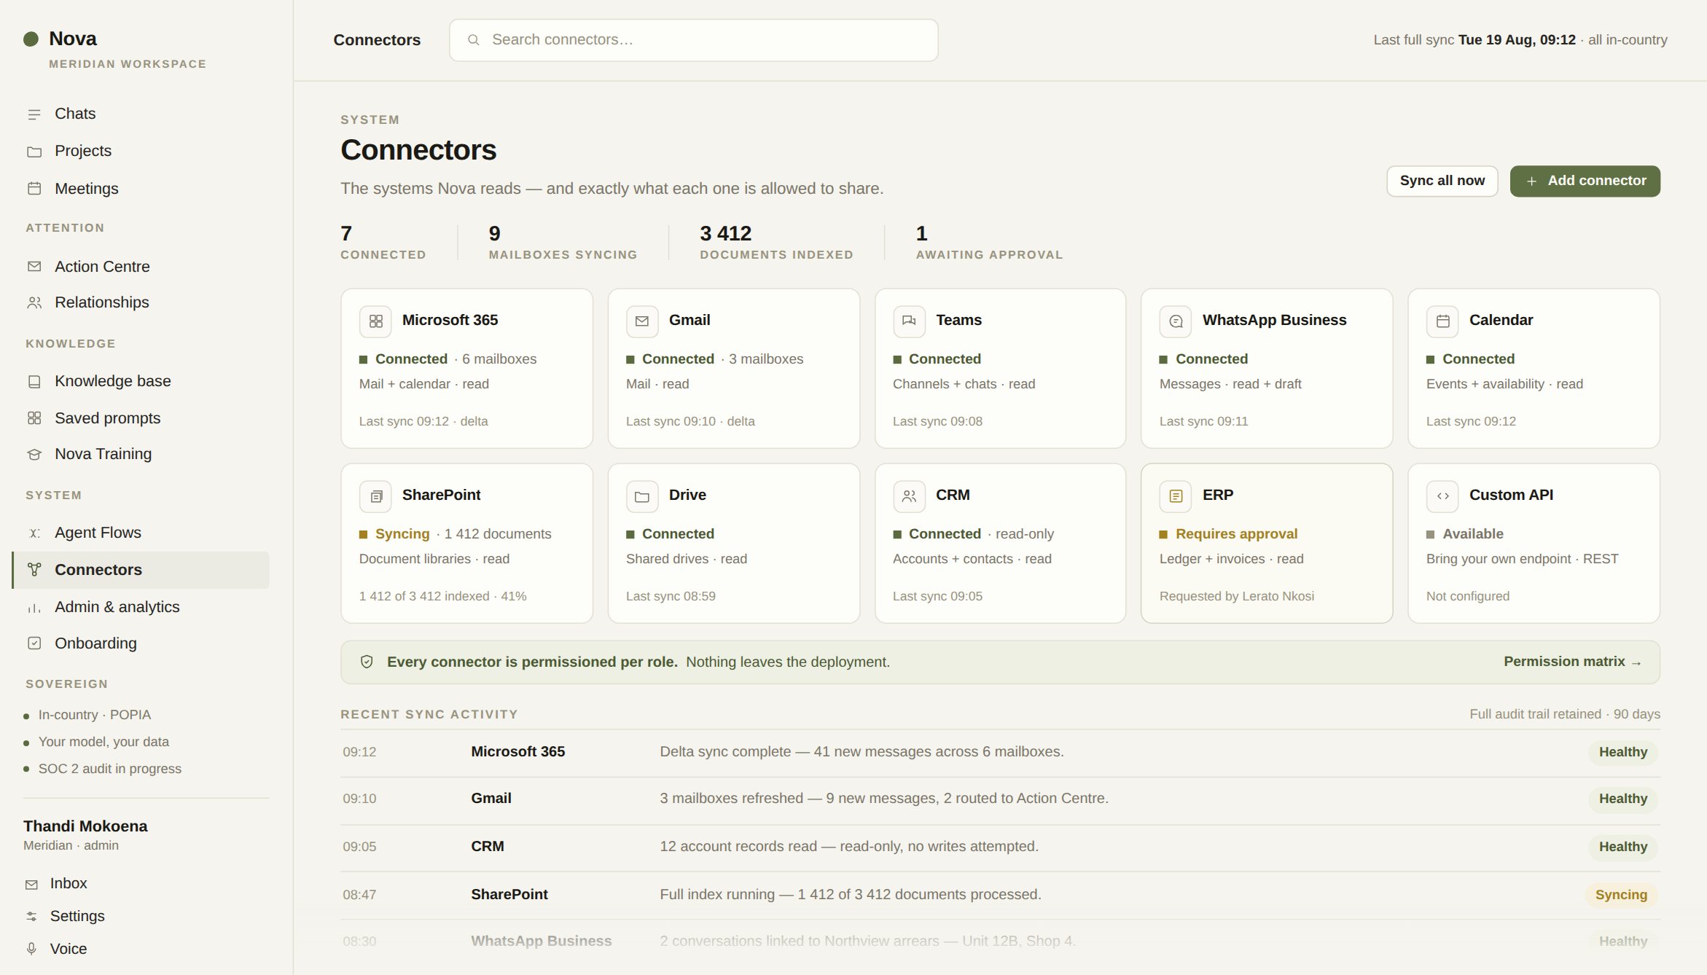The image size is (1707, 975).
Task: Click the Custom API code brackets icon
Action: click(x=1442, y=496)
